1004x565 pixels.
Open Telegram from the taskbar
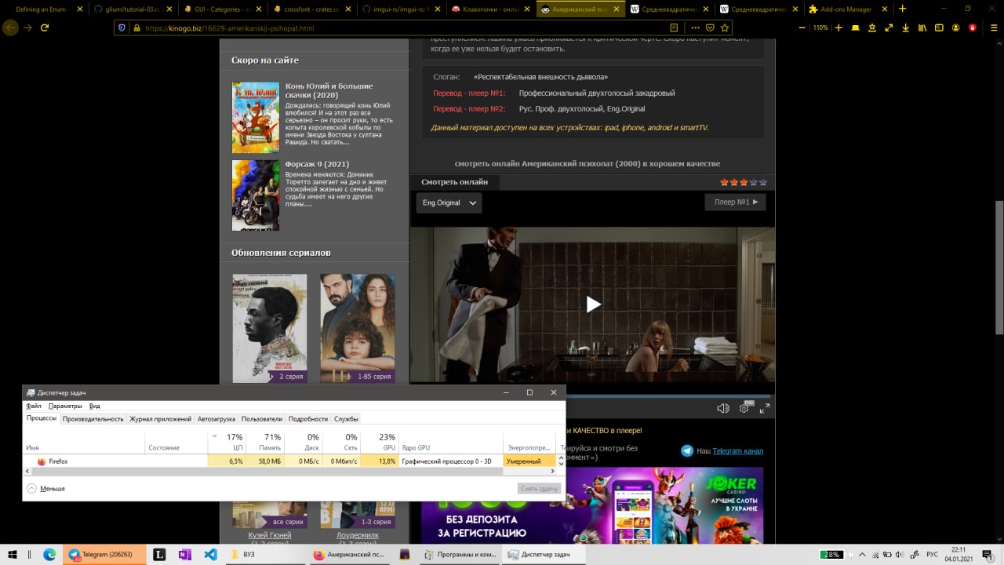(104, 554)
